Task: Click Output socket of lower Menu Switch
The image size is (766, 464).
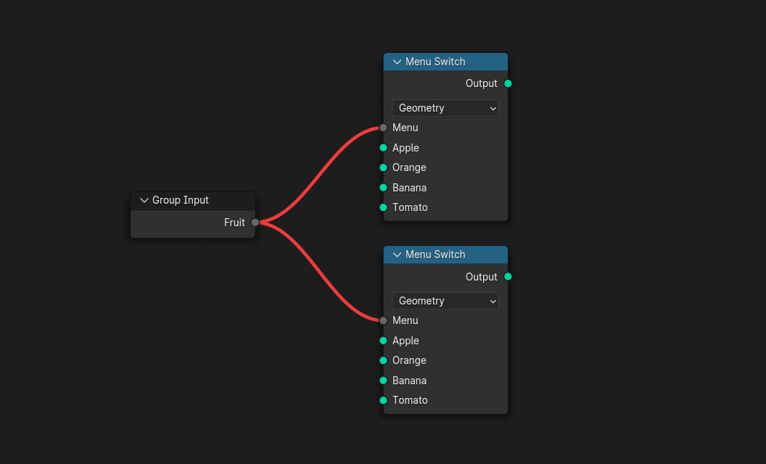Action: click(508, 277)
